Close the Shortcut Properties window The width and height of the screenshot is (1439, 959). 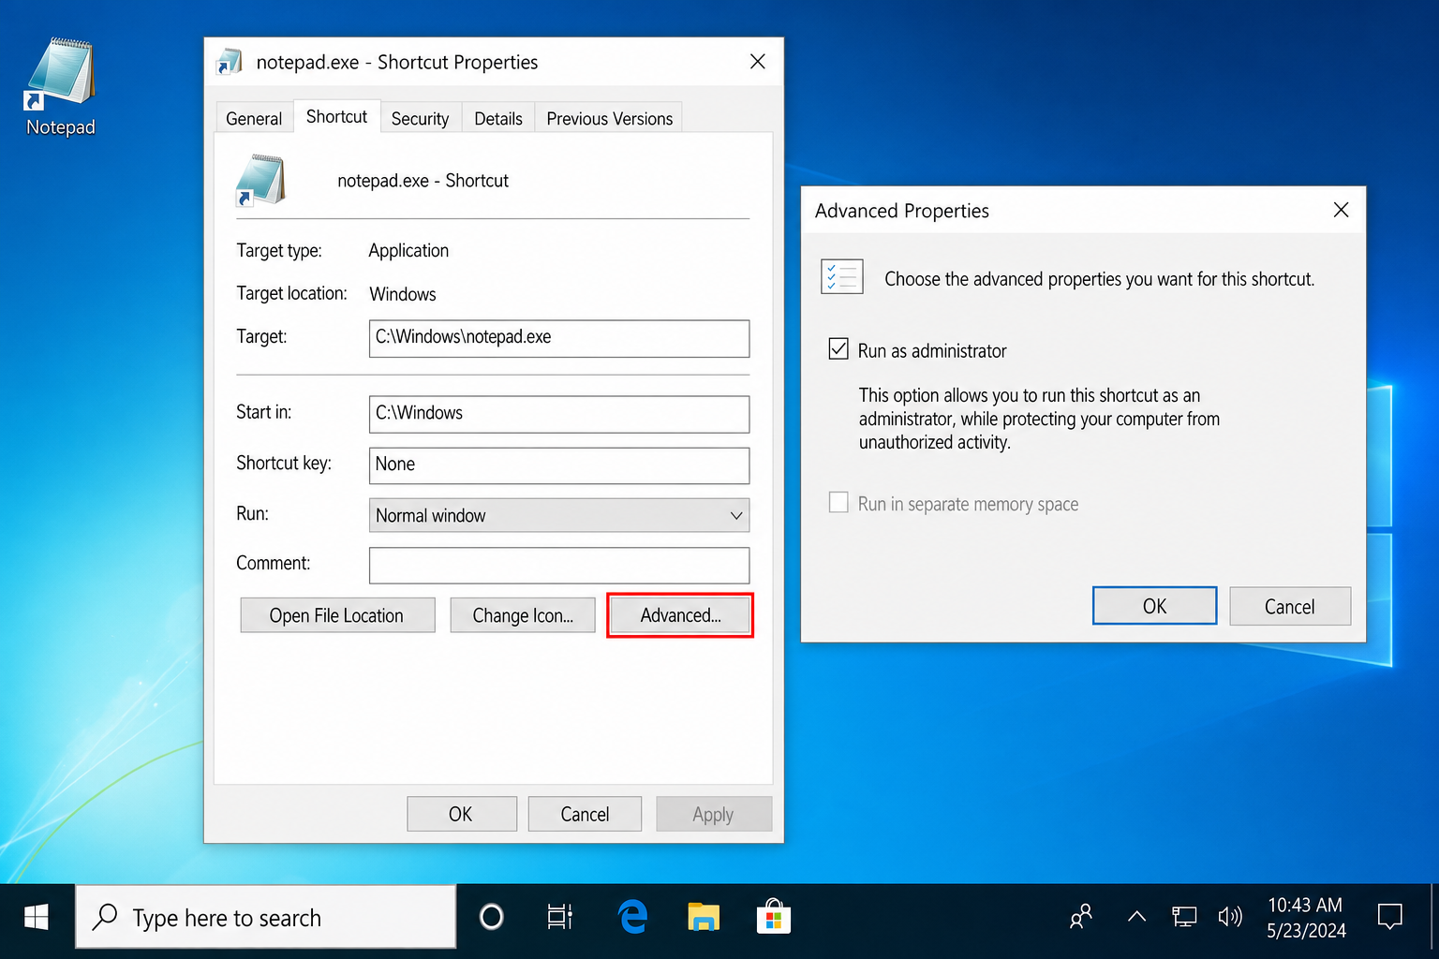(758, 62)
